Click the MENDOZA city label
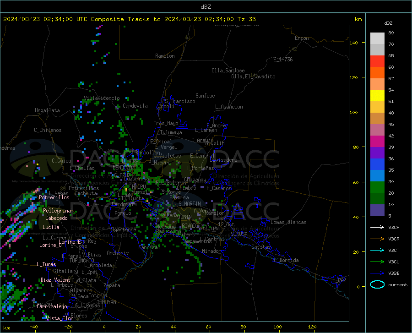Screen dimensions: 412x333 (122, 168)
